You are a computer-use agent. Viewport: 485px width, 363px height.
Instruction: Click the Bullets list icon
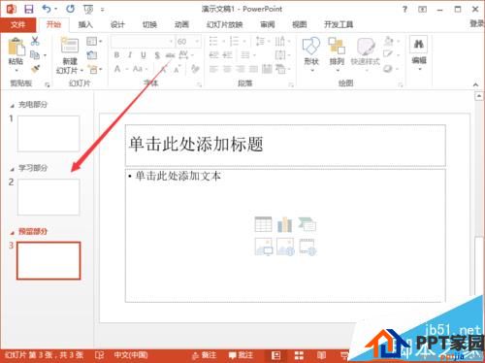pyautogui.click(x=213, y=41)
